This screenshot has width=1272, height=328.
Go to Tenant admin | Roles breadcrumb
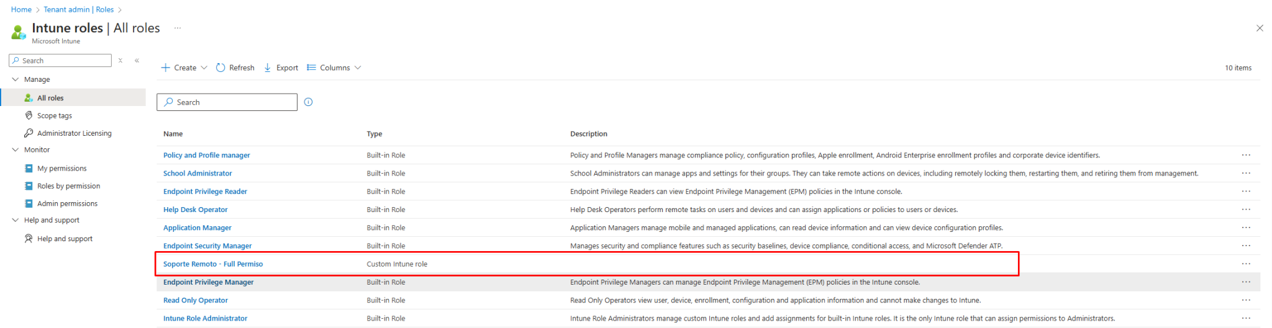pos(79,9)
